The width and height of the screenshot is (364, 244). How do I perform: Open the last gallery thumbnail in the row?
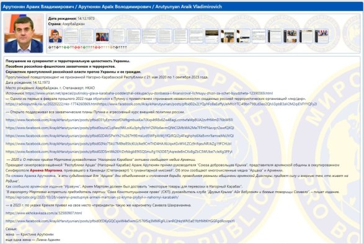click(x=321, y=36)
